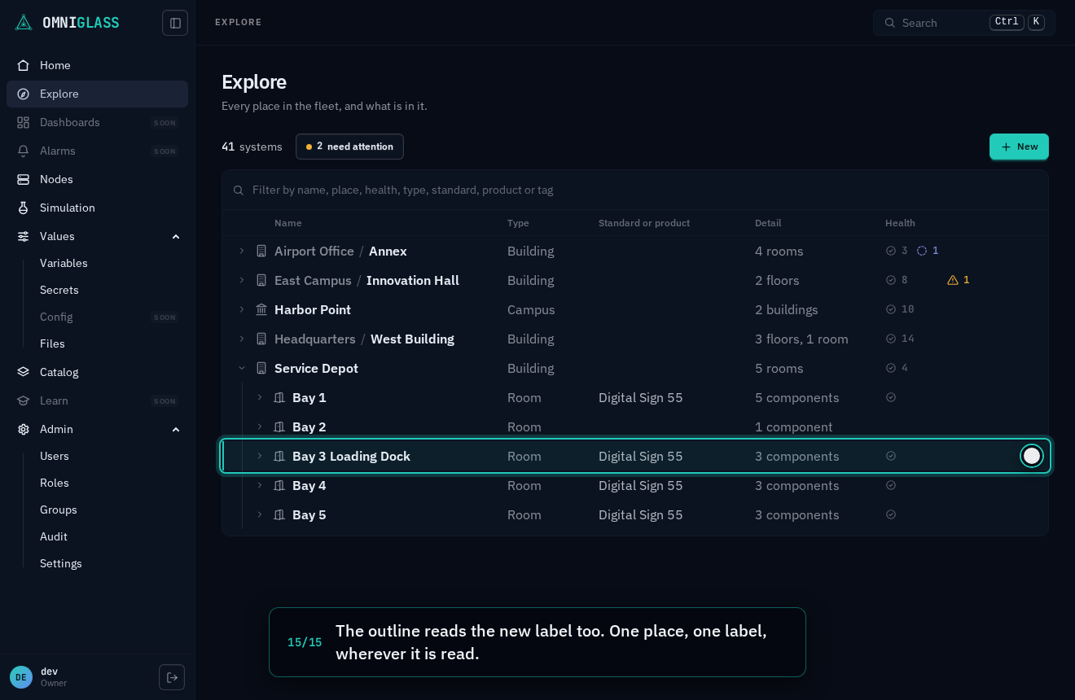Expand the Harbor Point campus row

(x=242, y=309)
